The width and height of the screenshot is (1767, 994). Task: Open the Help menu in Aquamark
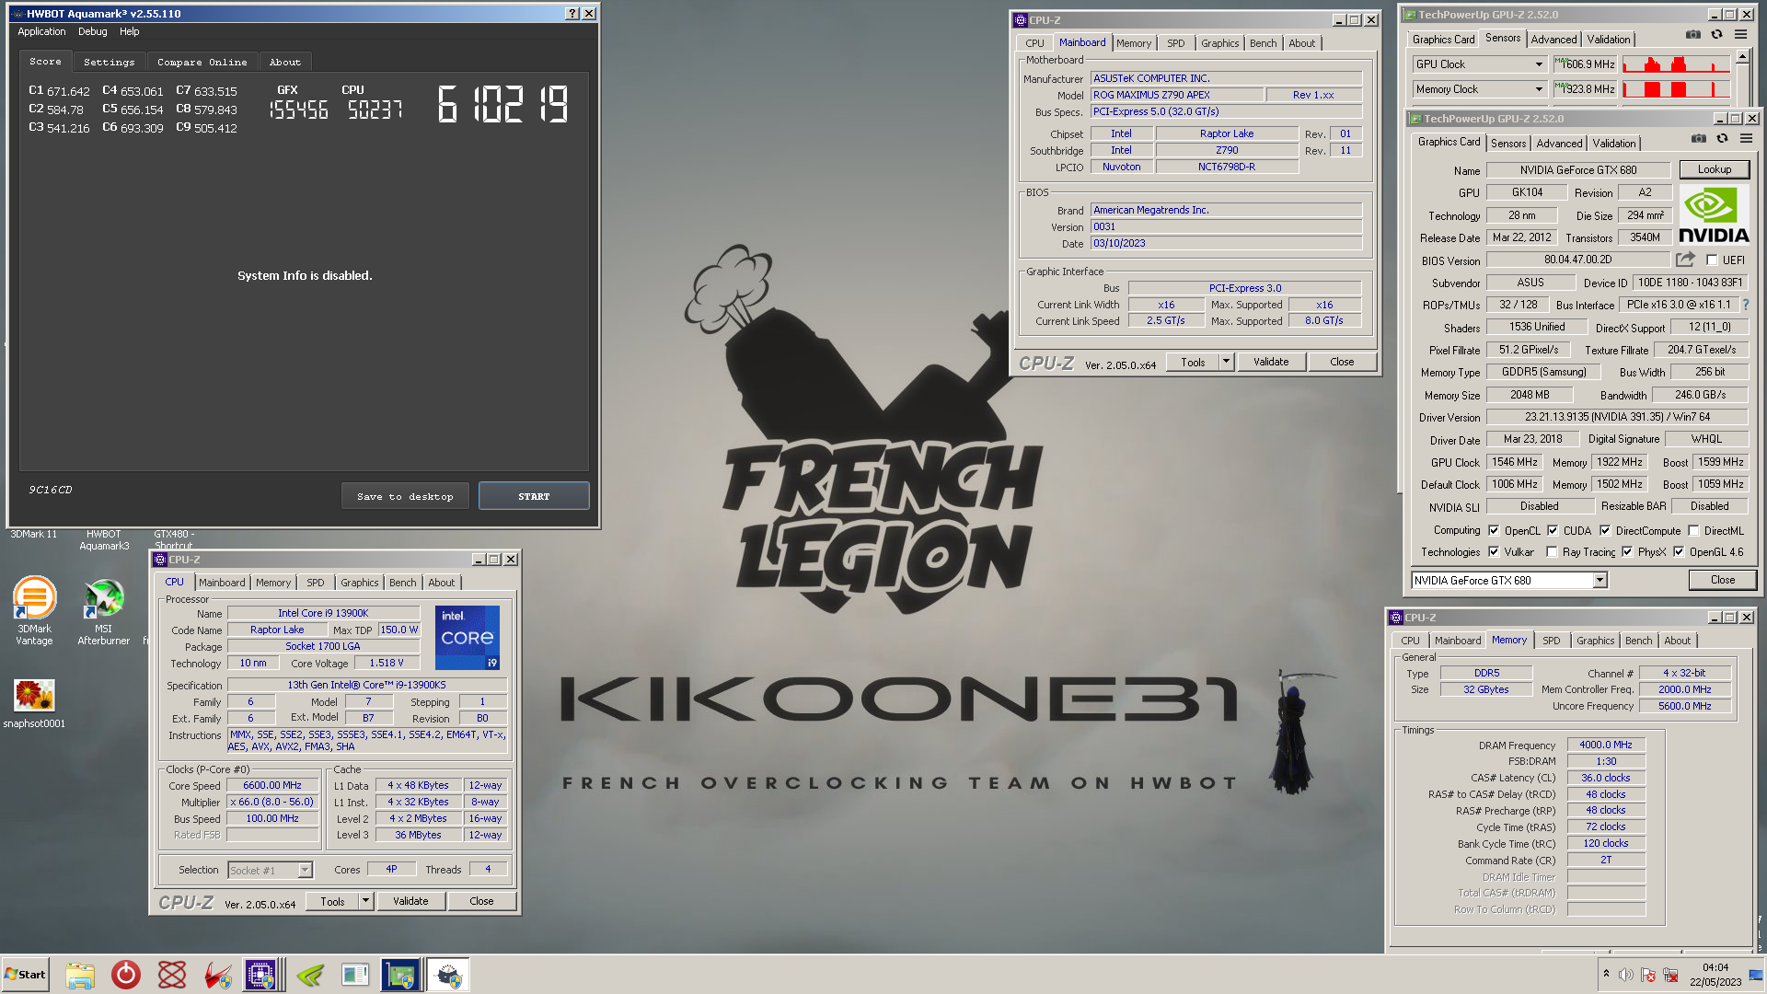tap(130, 31)
